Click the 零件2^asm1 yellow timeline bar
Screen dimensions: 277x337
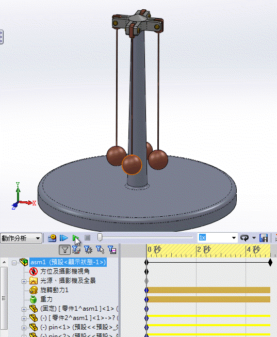click(x=208, y=316)
